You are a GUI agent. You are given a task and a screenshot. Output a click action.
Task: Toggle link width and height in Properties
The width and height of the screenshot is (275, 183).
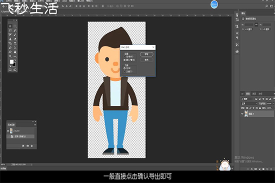click(x=256, y=25)
